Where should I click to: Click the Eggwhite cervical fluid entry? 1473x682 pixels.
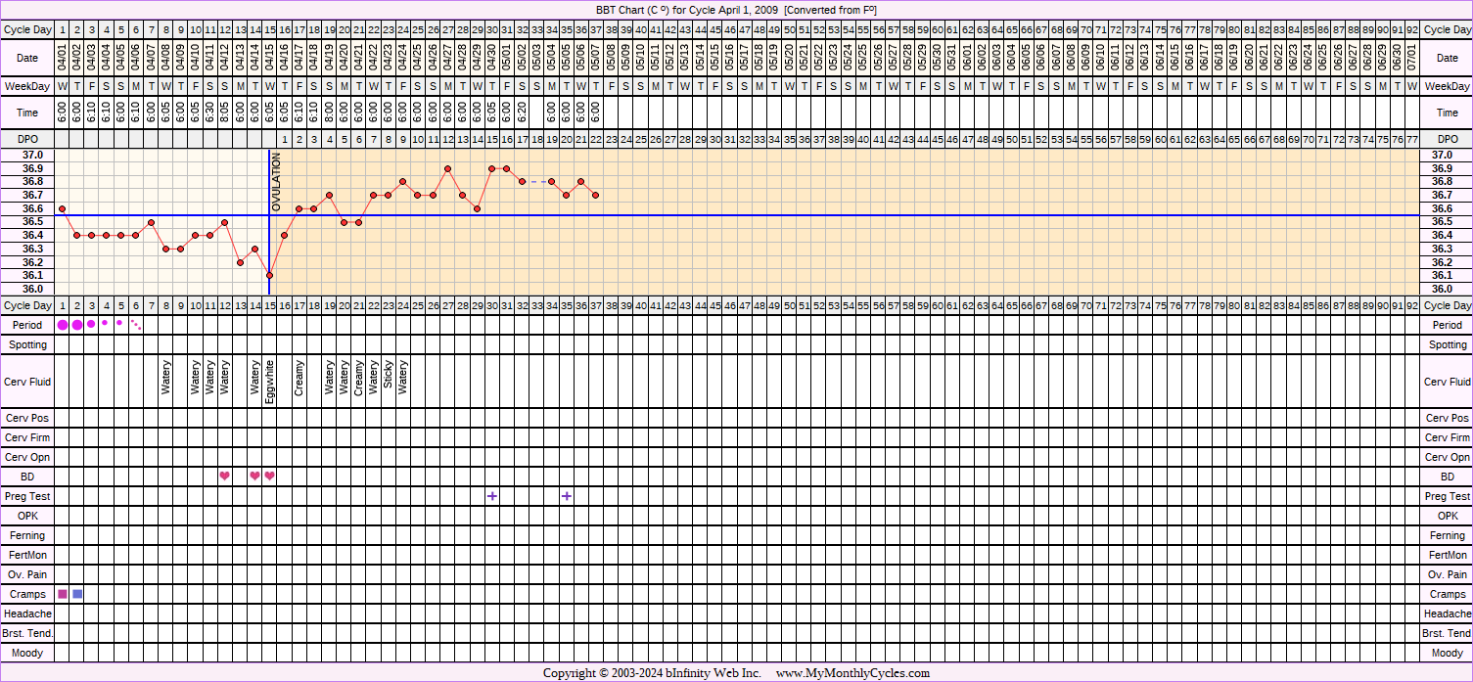point(270,382)
